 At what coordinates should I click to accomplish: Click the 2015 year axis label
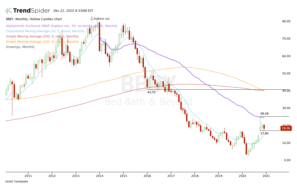point(123,176)
